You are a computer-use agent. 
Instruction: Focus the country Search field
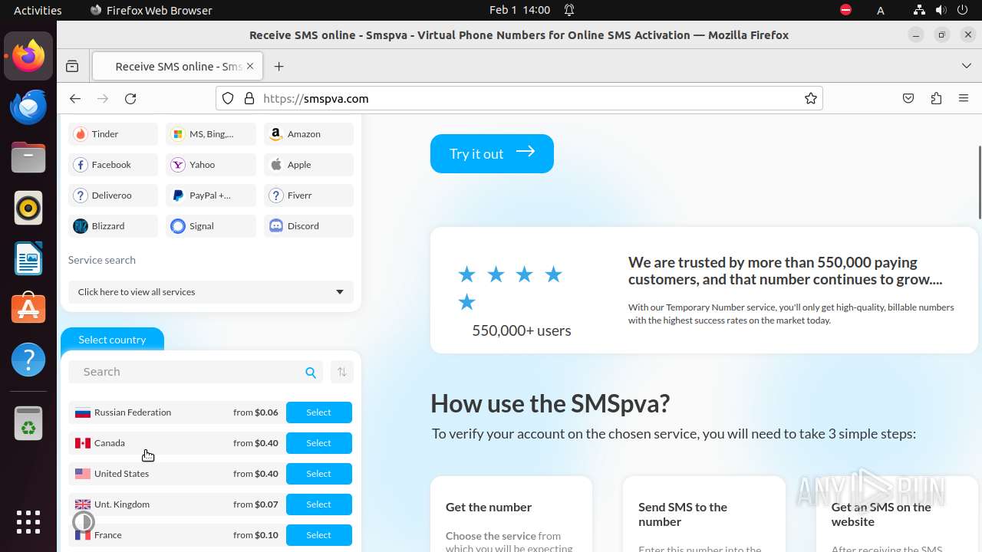coord(196,372)
